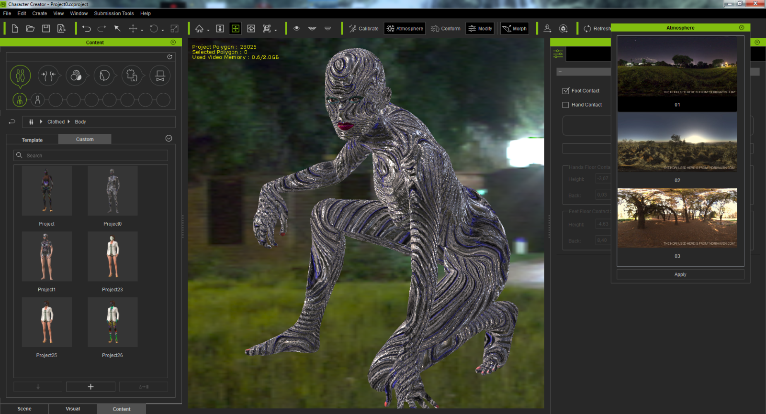Open the Submission Tools menu
Image resolution: width=766 pixels, height=414 pixels.
[114, 13]
